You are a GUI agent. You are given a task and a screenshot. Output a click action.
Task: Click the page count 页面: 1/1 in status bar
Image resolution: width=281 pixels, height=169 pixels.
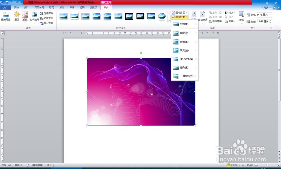(6, 165)
